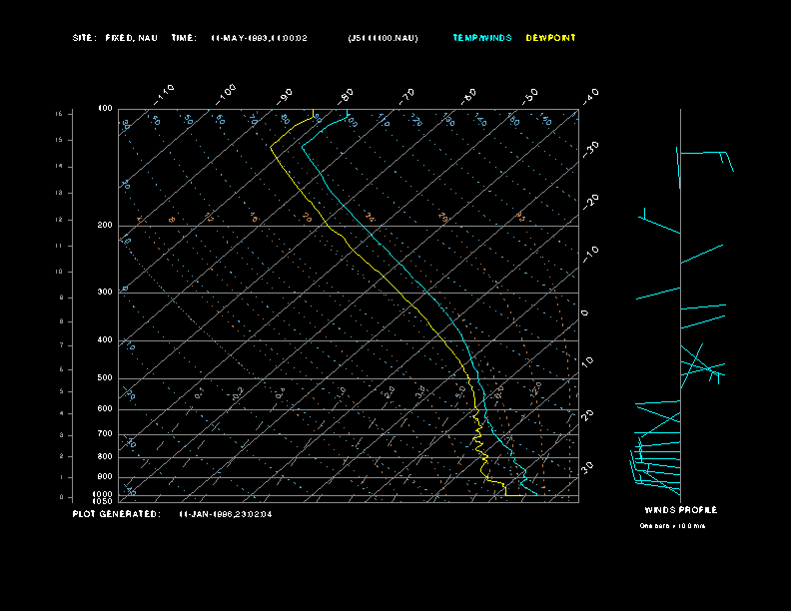Image resolution: width=791 pixels, height=611 pixels.
Task: Click the 11-MAY-1993 time stamp in header
Action: click(x=259, y=38)
